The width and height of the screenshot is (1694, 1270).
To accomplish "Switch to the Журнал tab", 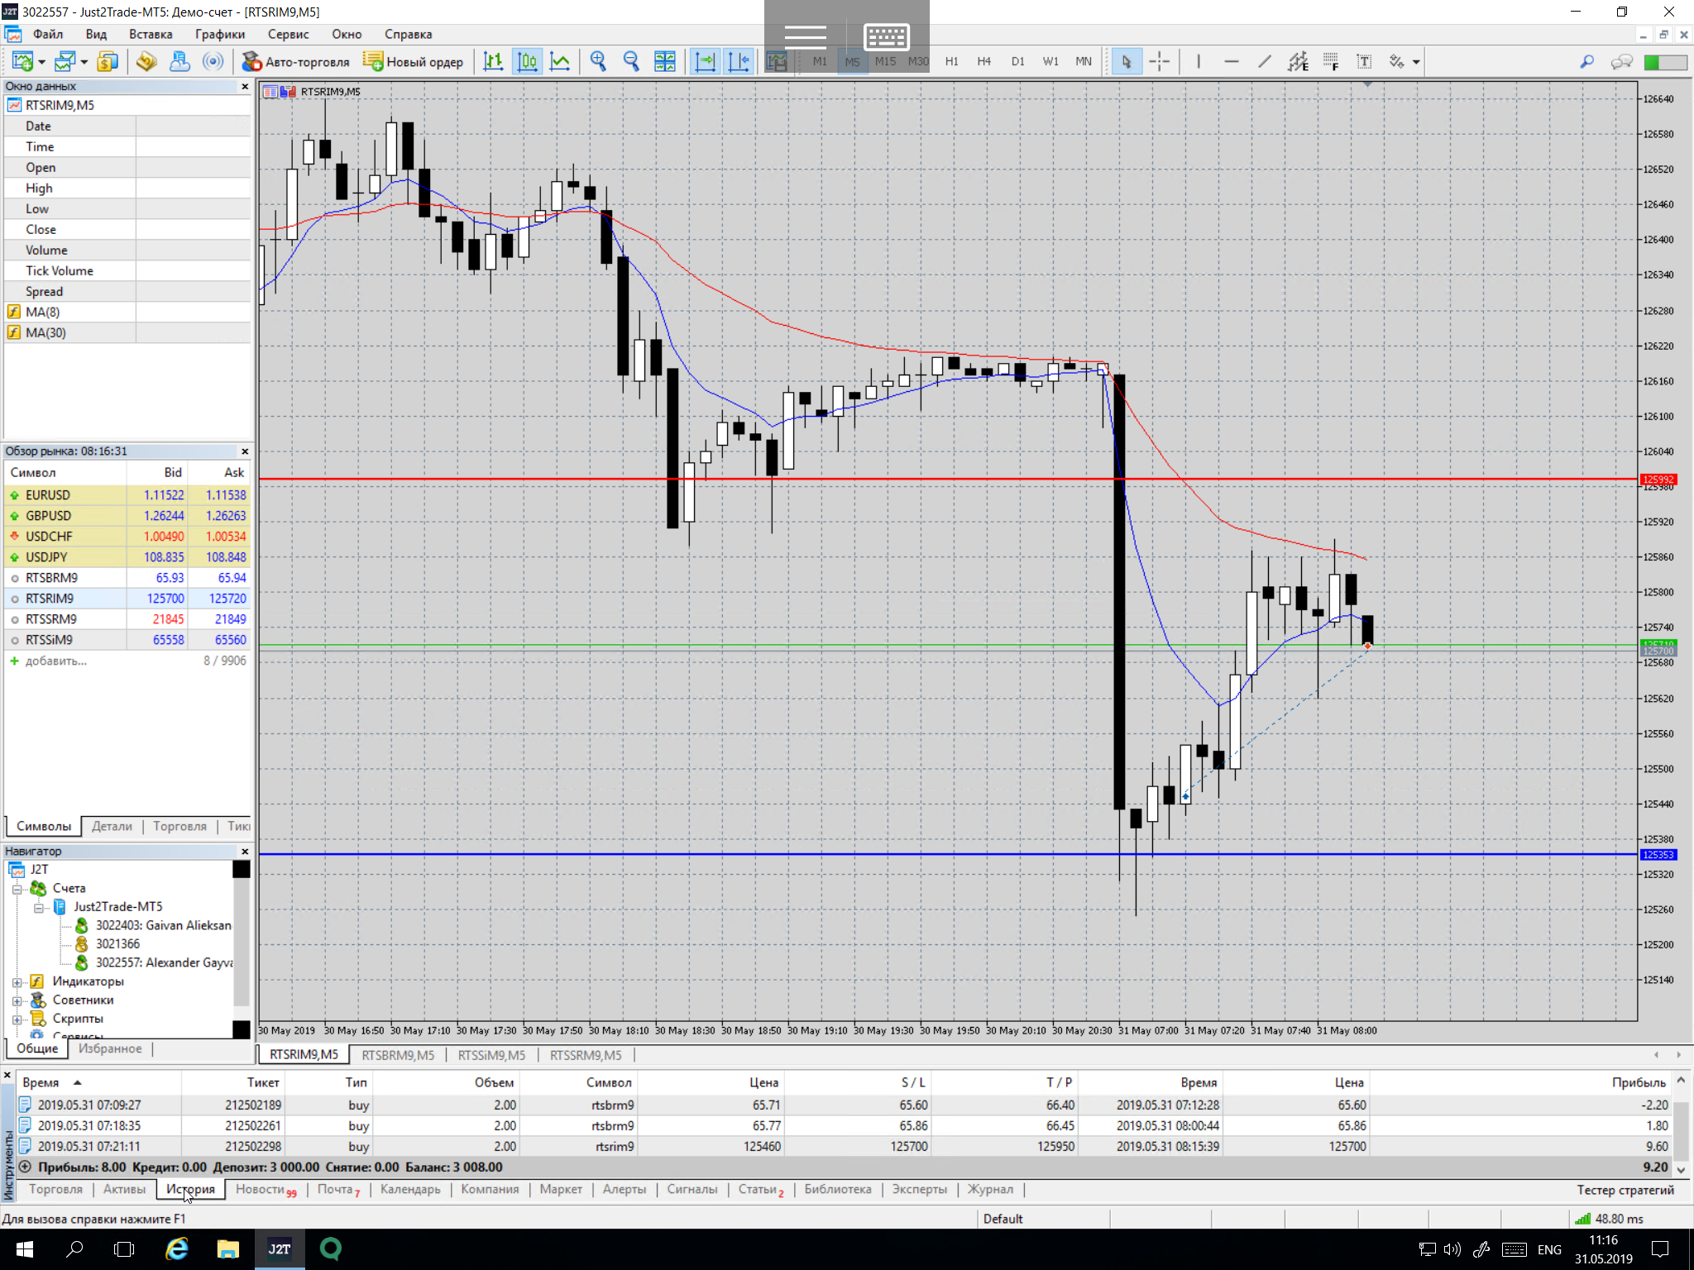I will click(989, 1189).
